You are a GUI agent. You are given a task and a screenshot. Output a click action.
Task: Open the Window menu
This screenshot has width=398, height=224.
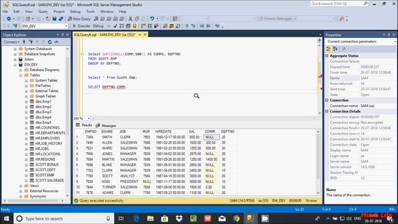[107, 11]
